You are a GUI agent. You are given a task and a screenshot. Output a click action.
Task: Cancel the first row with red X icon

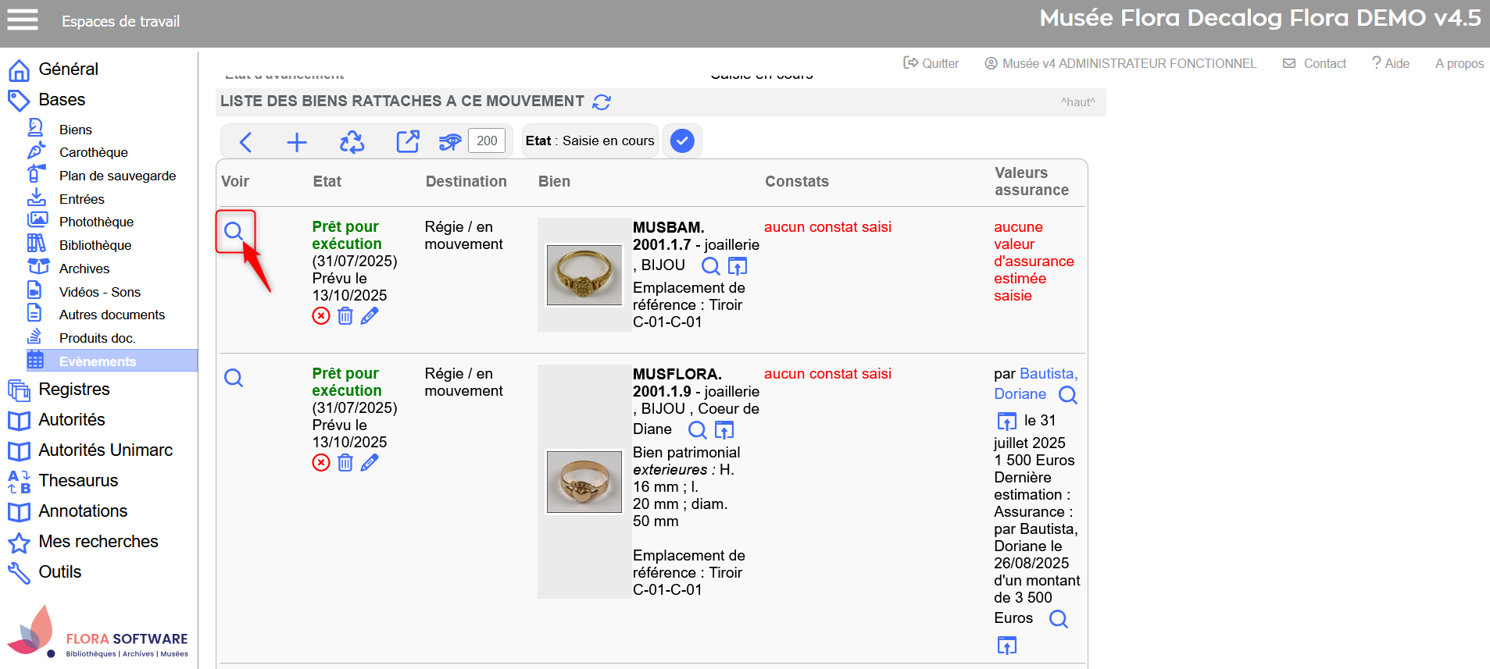pyautogui.click(x=321, y=316)
